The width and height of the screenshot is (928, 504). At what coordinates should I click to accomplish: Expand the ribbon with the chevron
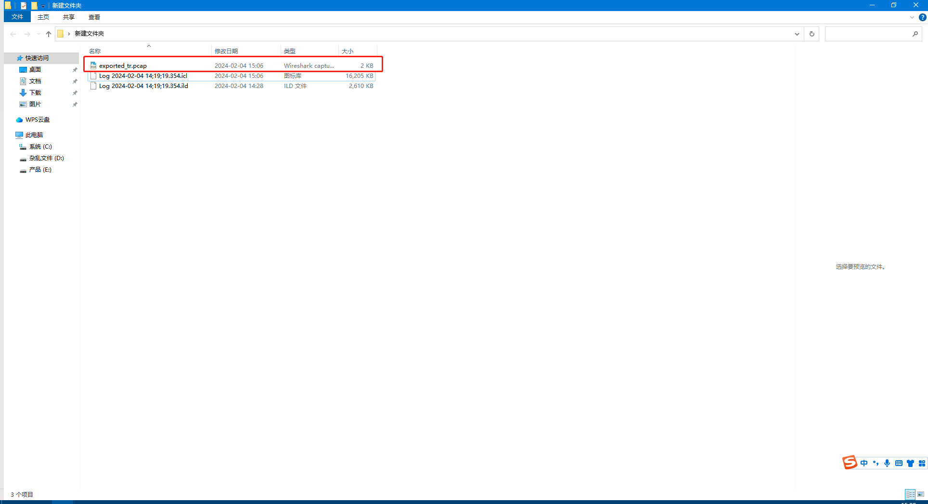coord(912,17)
